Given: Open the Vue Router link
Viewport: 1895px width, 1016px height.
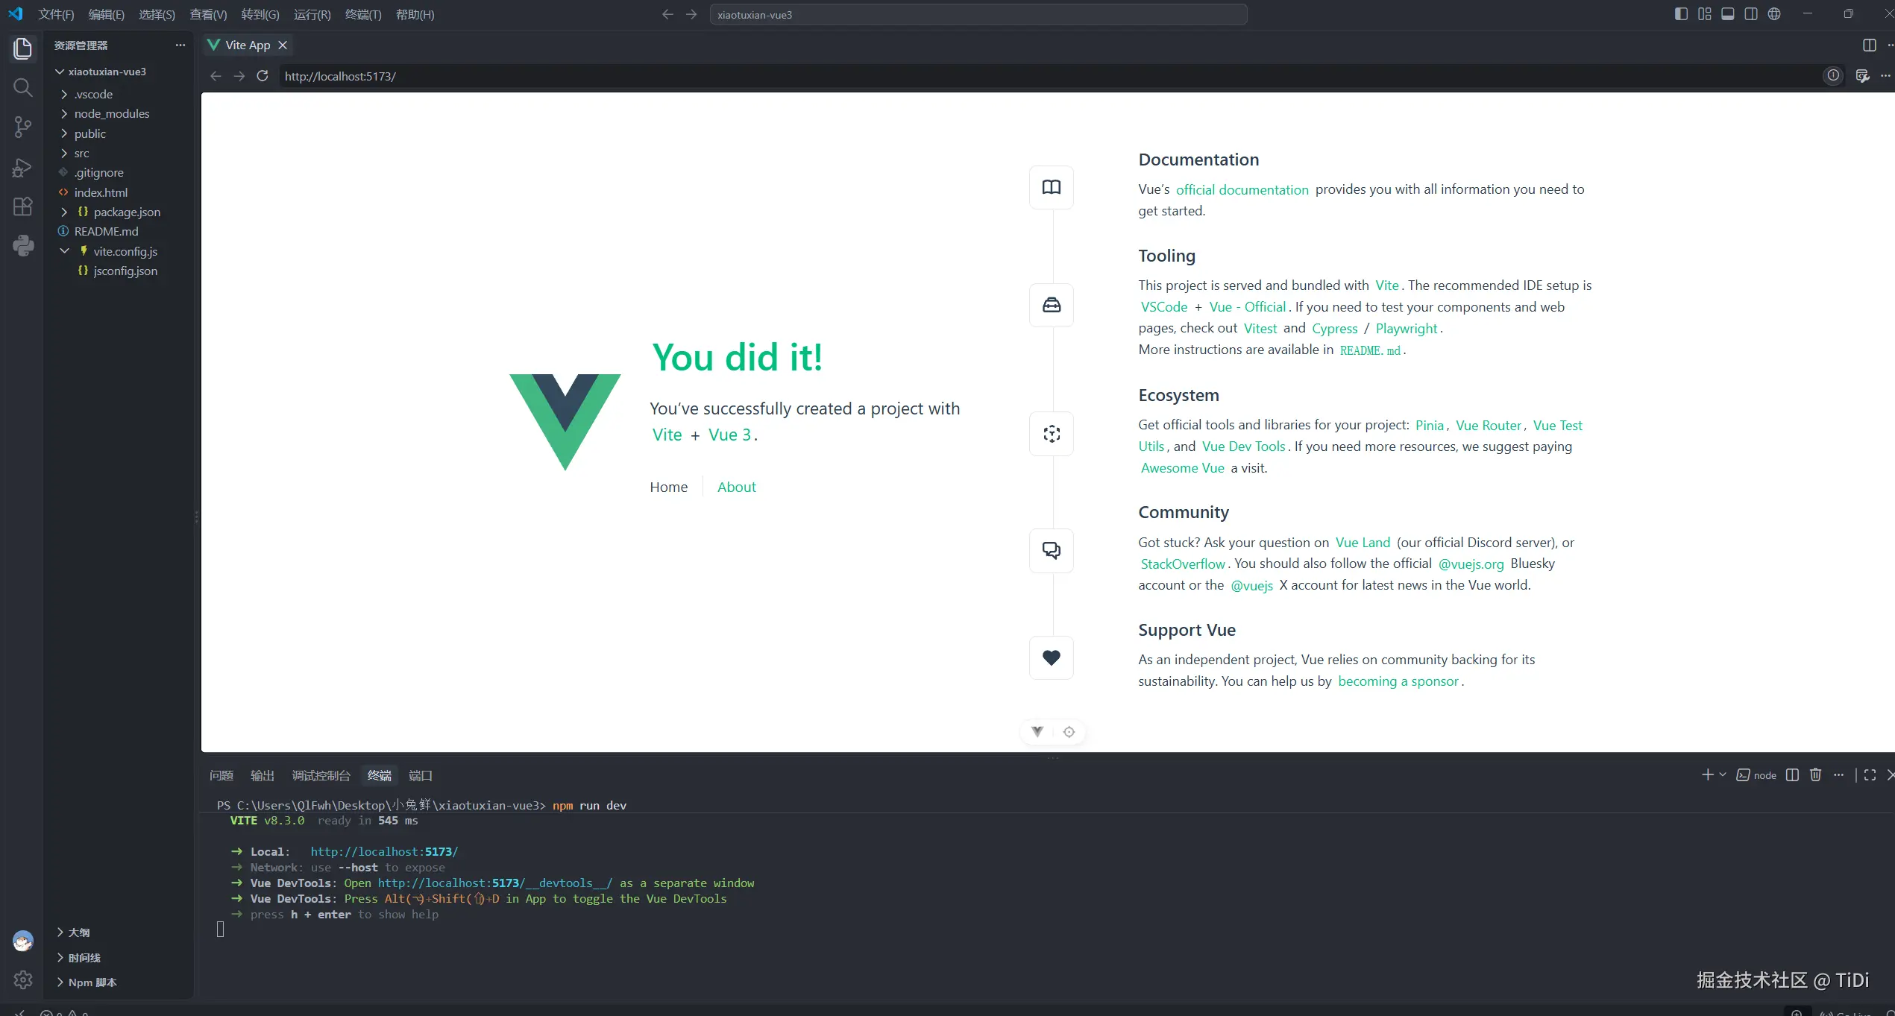Looking at the screenshot, I should click(1488, 425).
